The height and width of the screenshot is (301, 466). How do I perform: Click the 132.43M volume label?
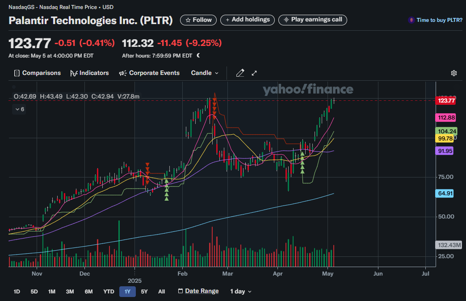pyautogui.click(x=449, y=245)
